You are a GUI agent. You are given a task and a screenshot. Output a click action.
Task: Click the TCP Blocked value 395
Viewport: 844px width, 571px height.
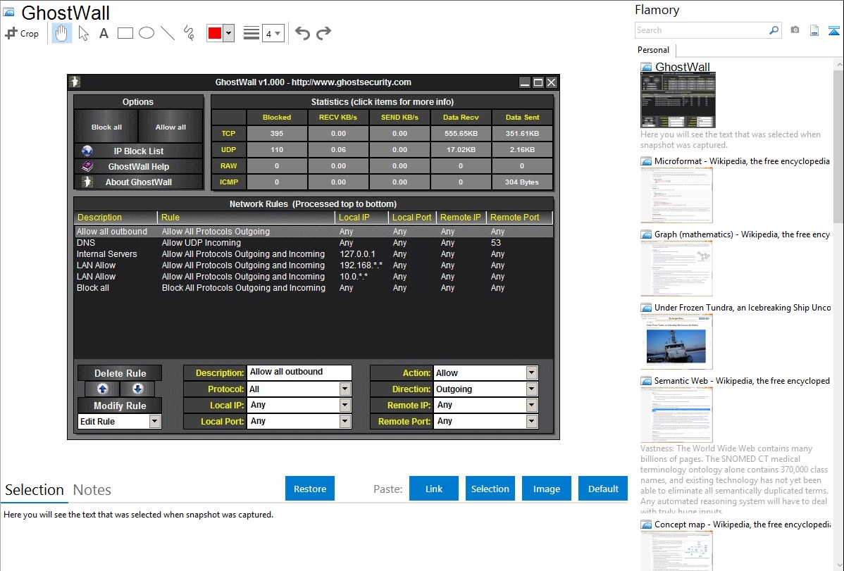(277, 134)
